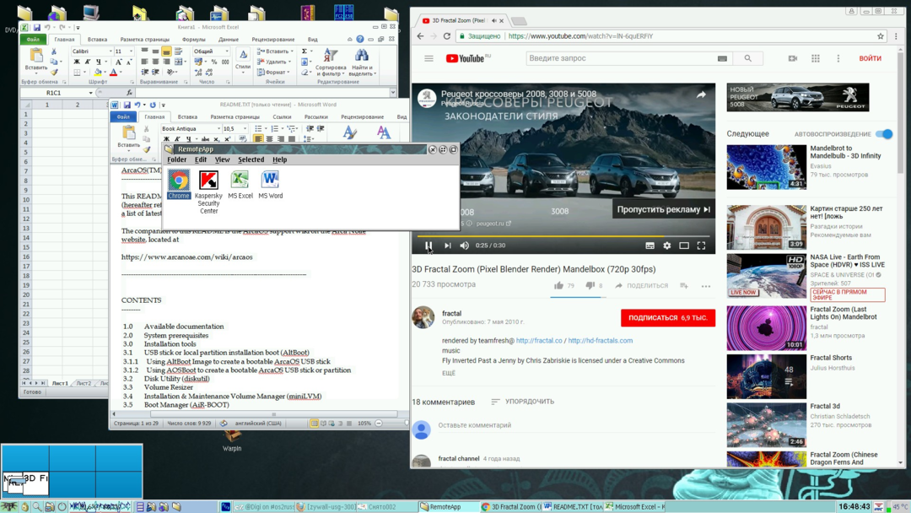
Task: Click the Excel help question mark icon
Action: (x=360, y=40)
